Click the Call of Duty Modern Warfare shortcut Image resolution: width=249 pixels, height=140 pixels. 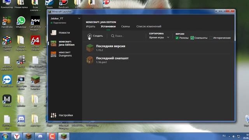35,23
